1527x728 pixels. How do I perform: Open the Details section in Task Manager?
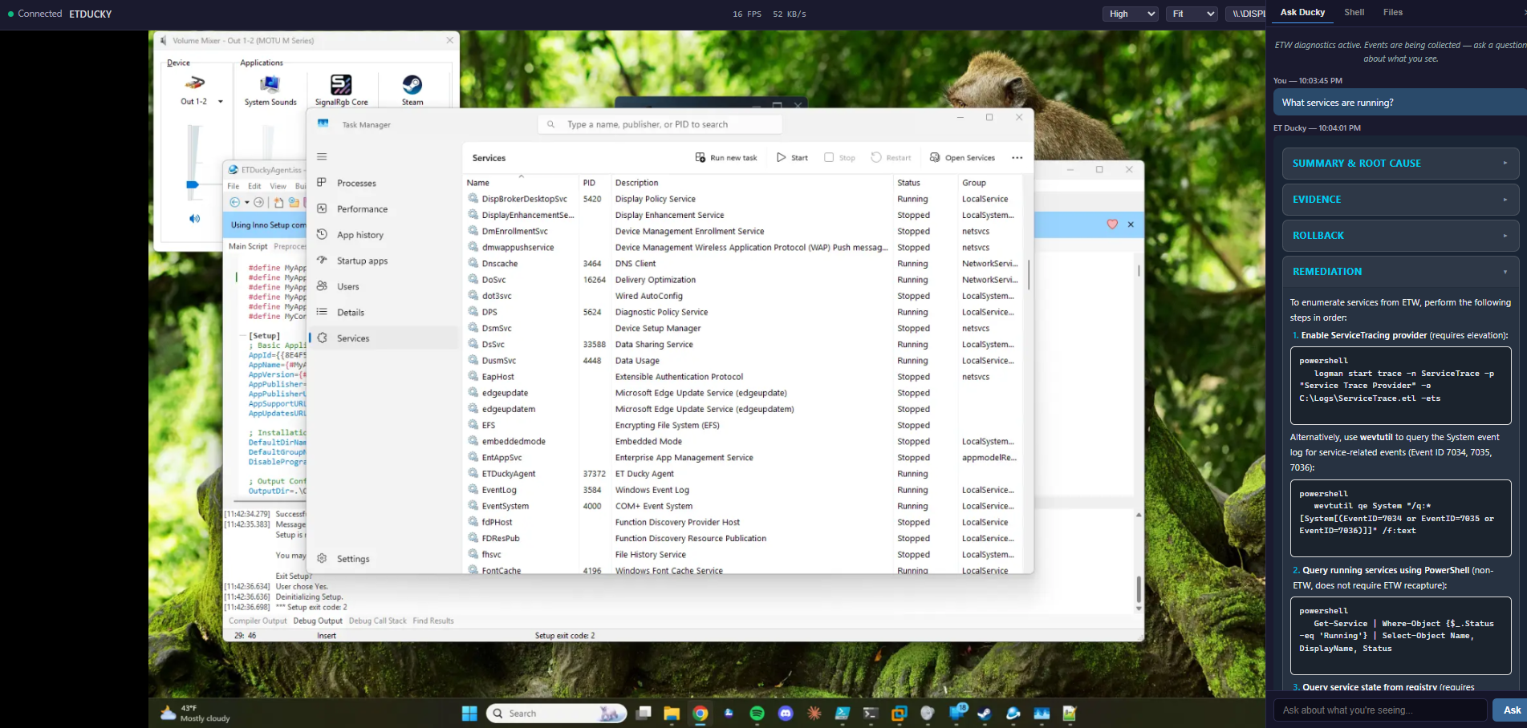tap(350, 312)
